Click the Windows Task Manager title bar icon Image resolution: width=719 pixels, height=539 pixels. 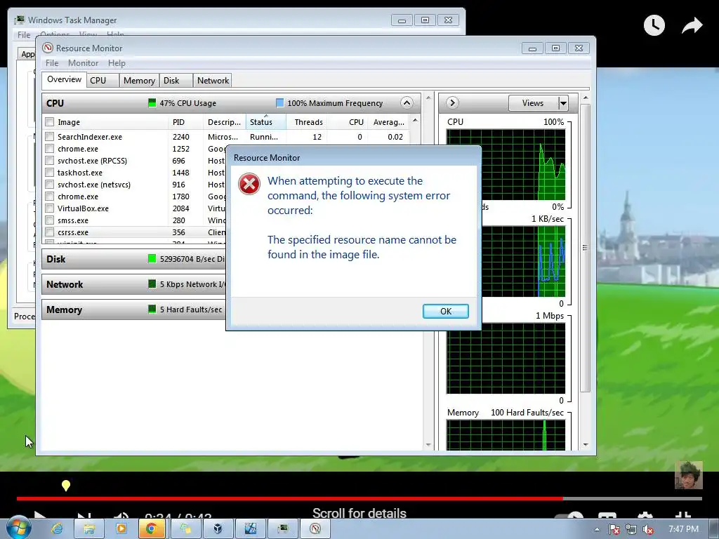pos(19,20)
